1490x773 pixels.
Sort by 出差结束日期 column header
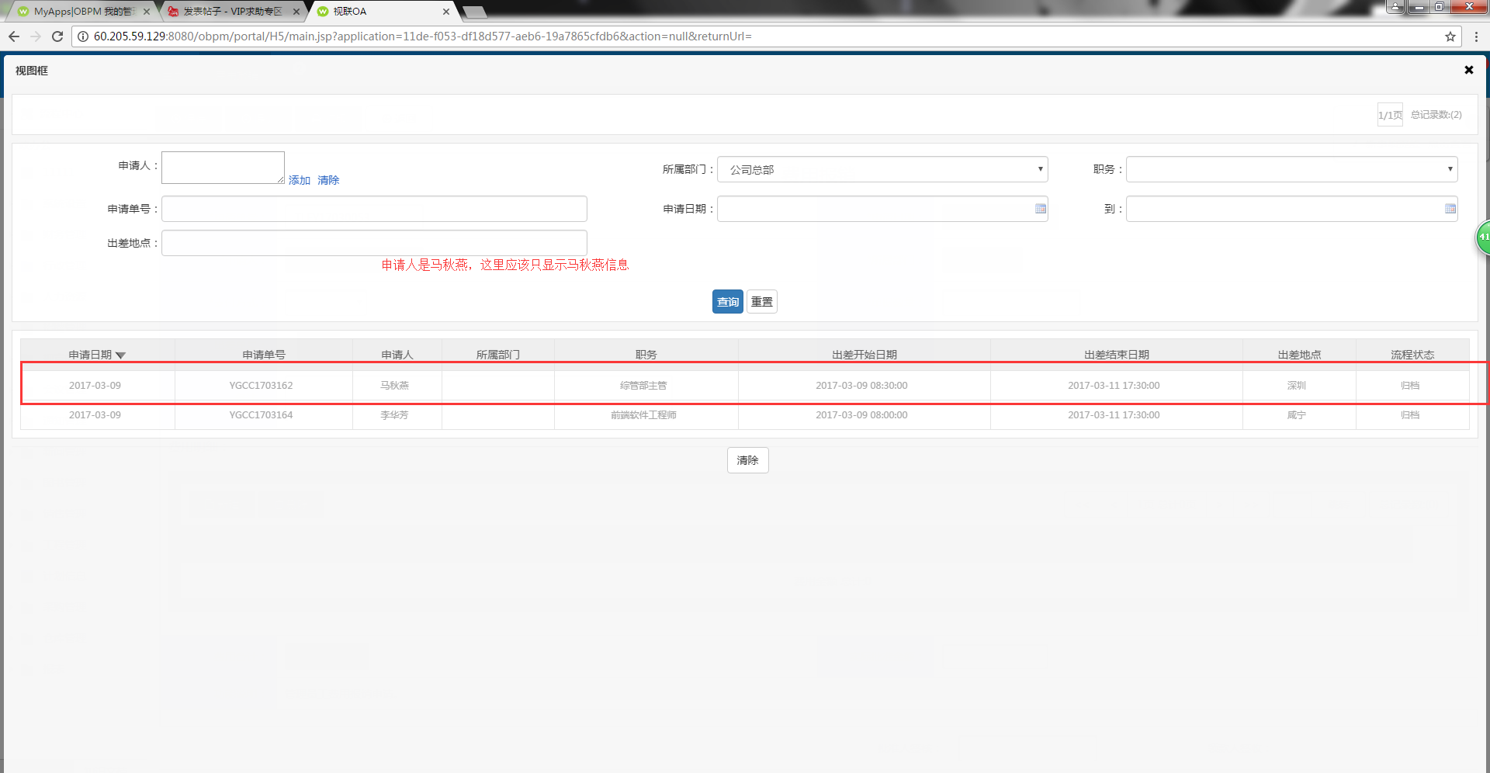(x=1117, y=355)
